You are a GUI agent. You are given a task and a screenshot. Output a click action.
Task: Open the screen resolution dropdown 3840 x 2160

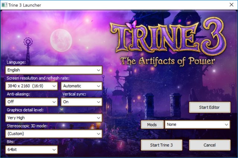tap(32, 86)
